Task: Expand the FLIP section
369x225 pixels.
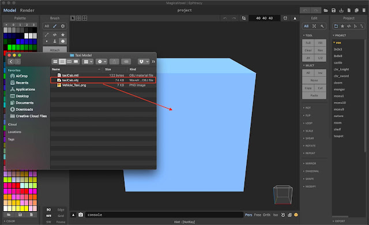Action: [x=307, y=115]
